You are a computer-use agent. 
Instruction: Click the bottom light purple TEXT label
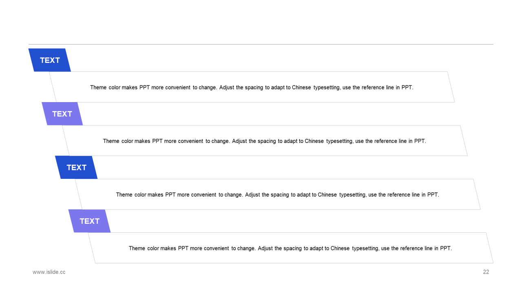(x=89, y=221)
